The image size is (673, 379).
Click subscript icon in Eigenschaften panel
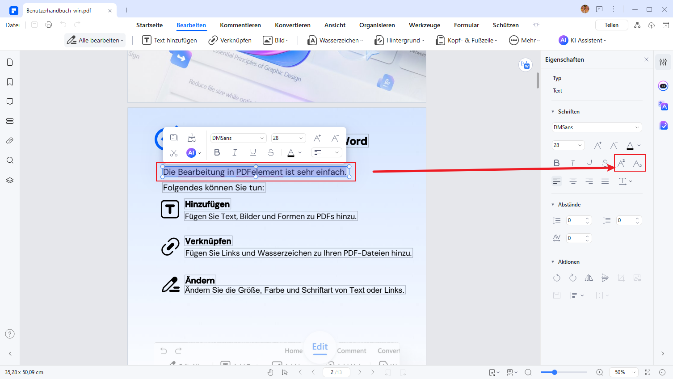tap(638, 164)
